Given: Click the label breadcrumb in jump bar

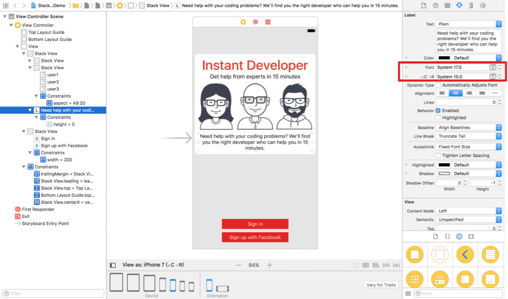Looking at the screenshot, I should [x=287, y=6].
